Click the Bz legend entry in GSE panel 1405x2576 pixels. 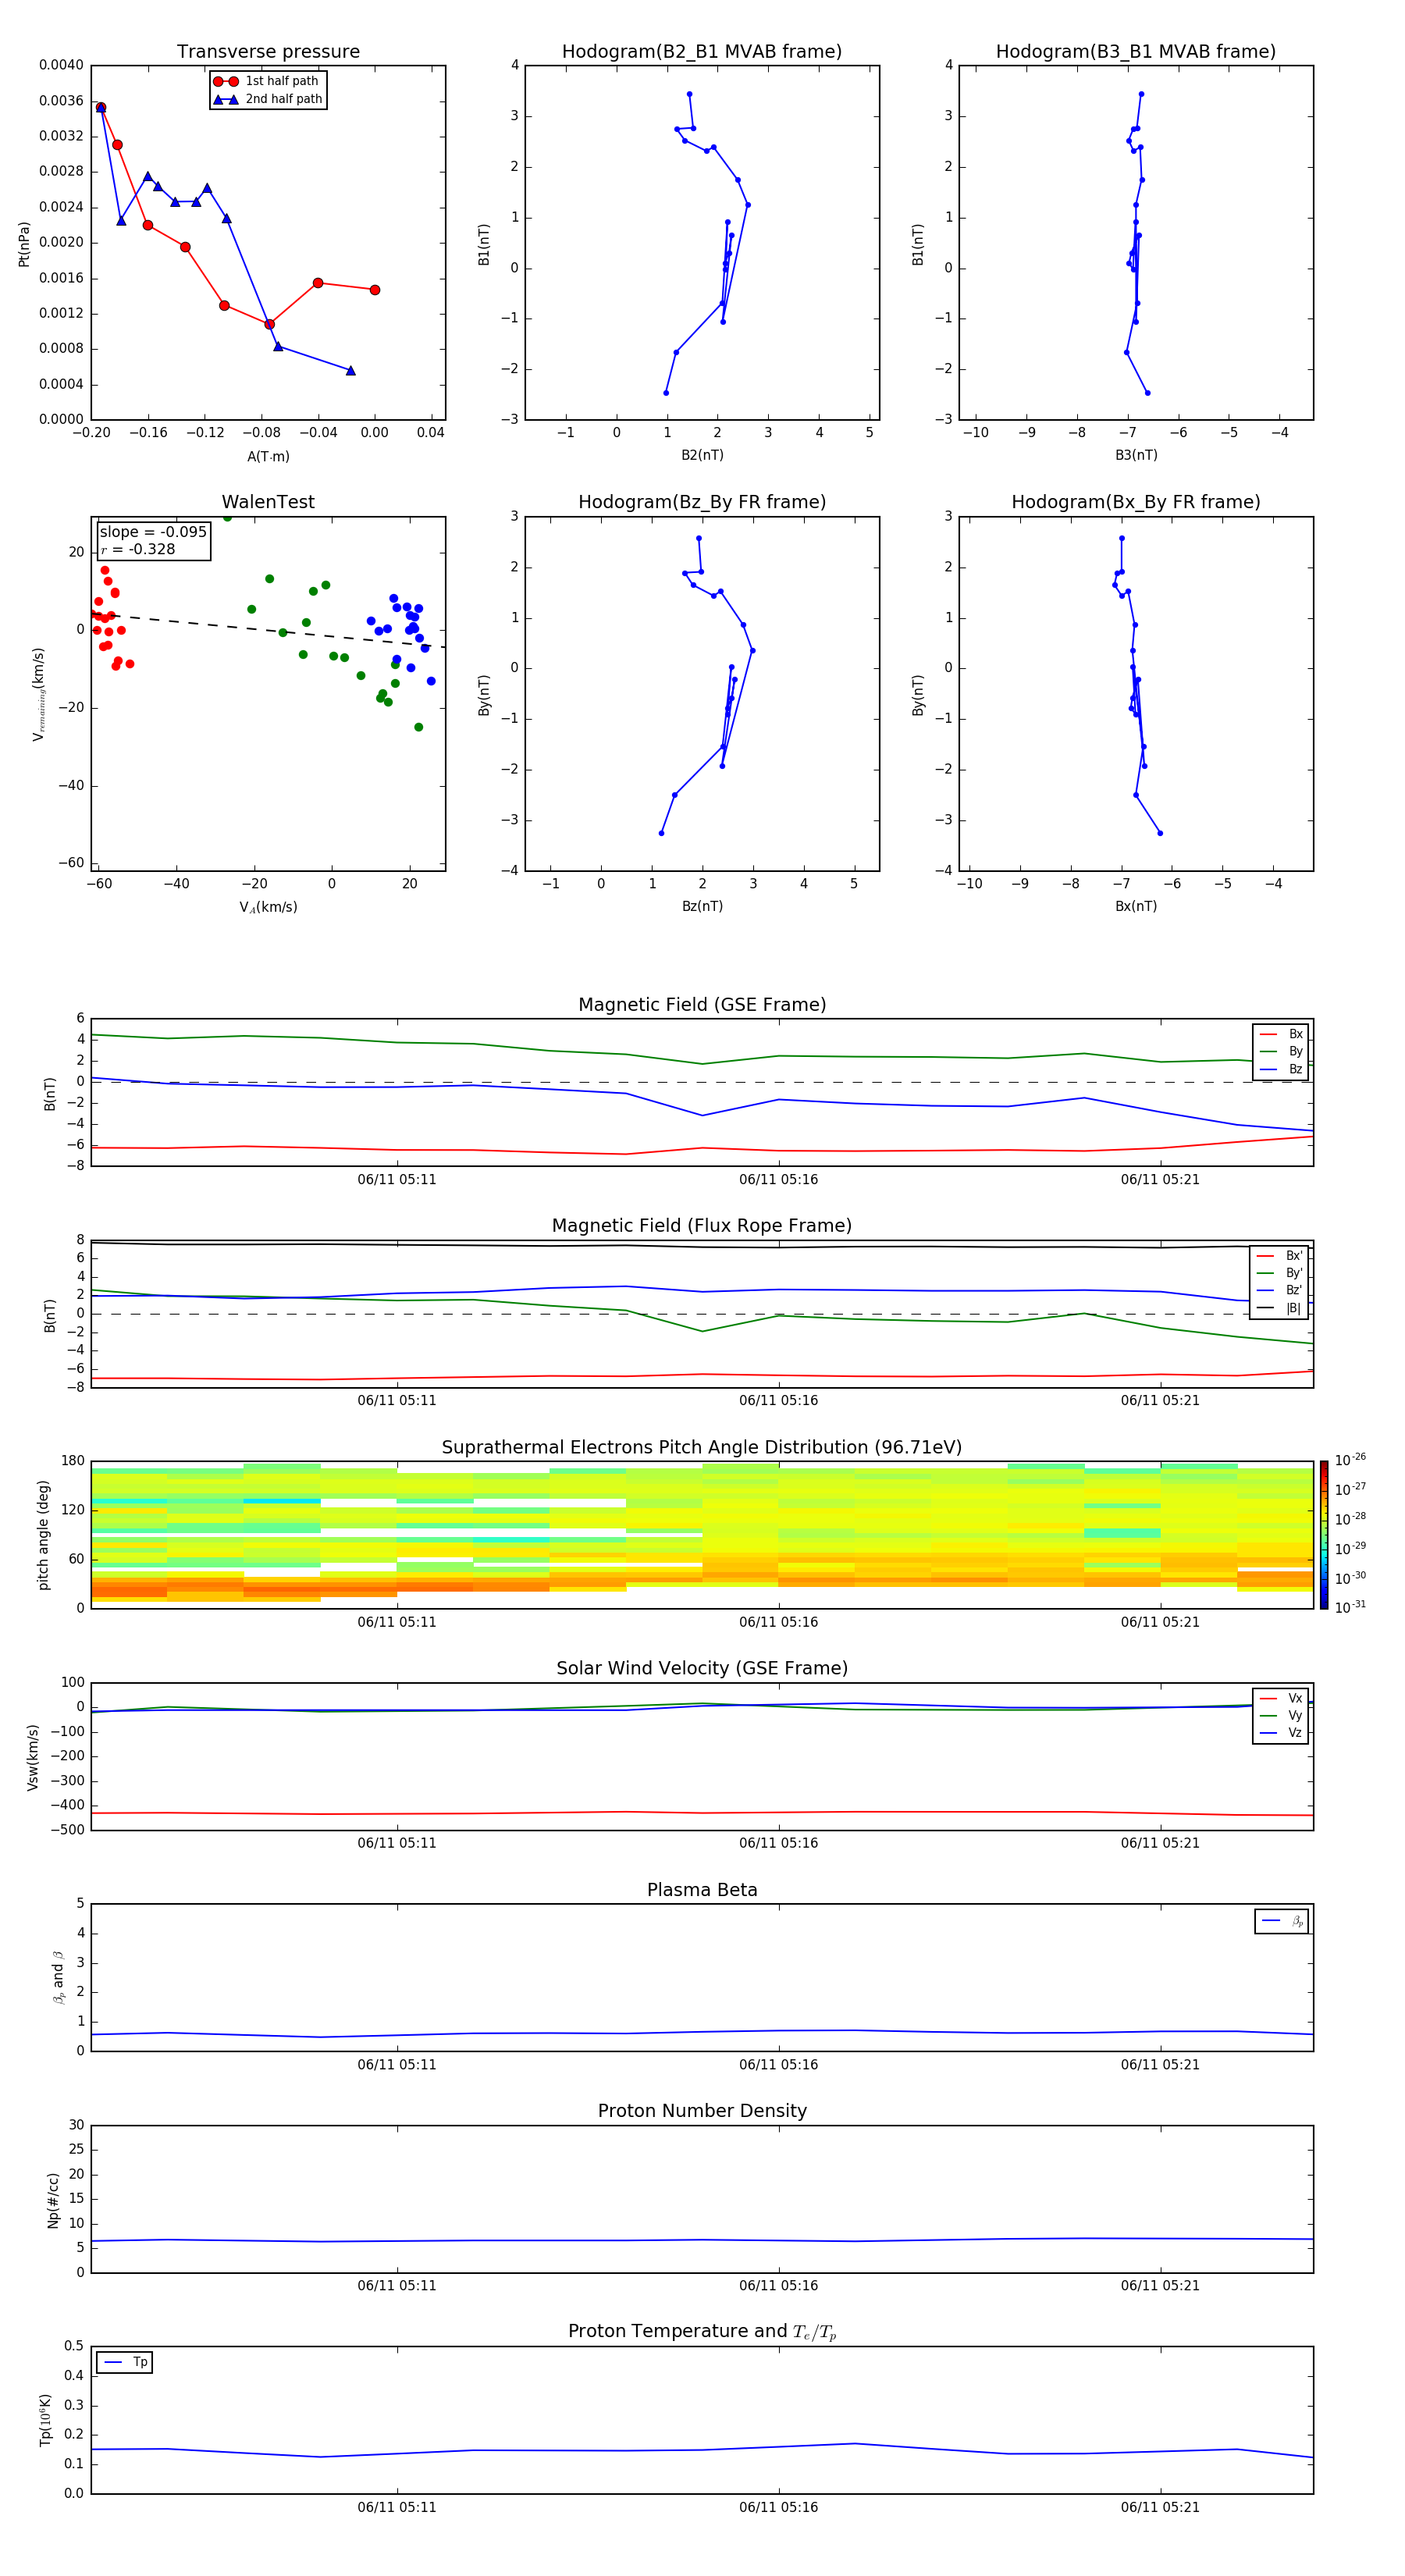click(1281, 1069)
